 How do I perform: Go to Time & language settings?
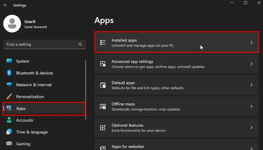point(32,132)
